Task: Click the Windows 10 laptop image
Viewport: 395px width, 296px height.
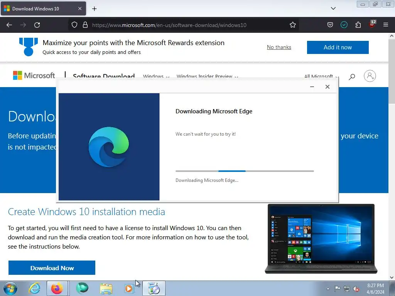Action: [x=321, y=239]
